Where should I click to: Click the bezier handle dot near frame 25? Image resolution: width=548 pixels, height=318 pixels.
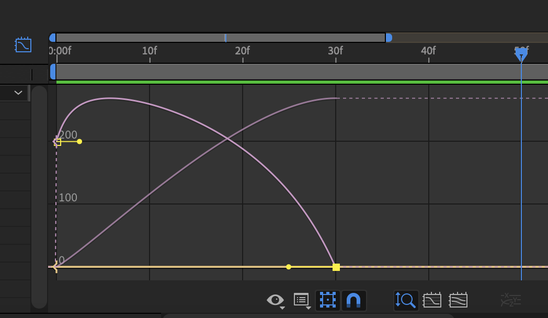[x=289, y=267]
